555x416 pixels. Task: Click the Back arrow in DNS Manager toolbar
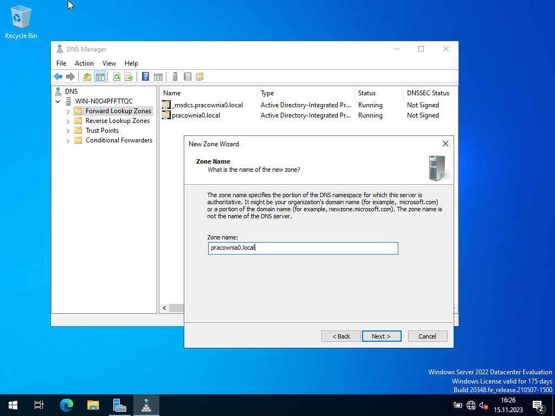58,76
